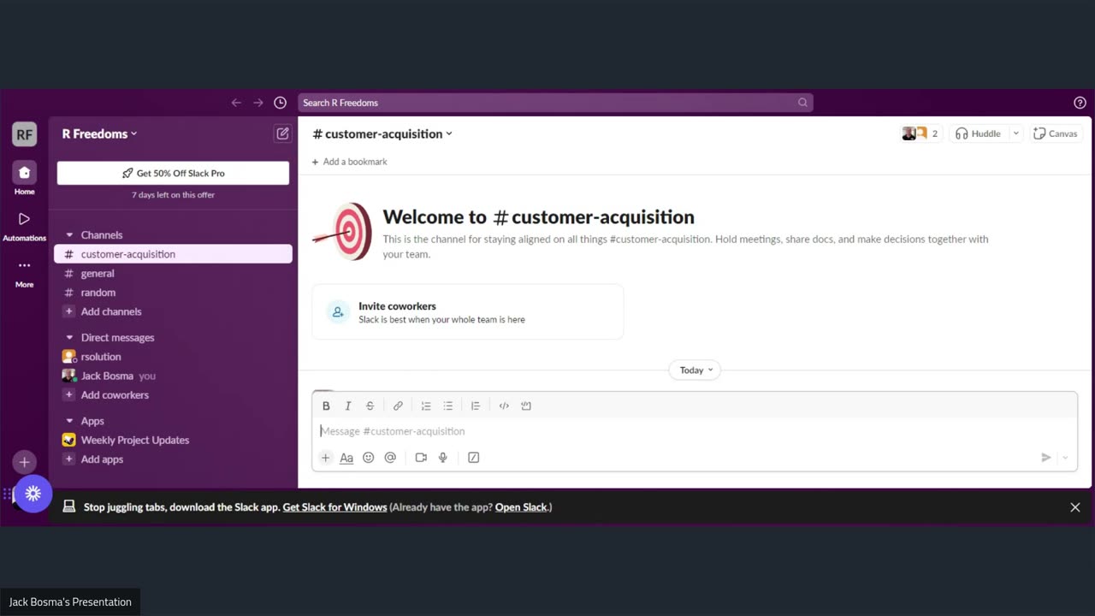Insert a link in the message
The height and width of the screenshot is (616, 1095).
[398, 406]
